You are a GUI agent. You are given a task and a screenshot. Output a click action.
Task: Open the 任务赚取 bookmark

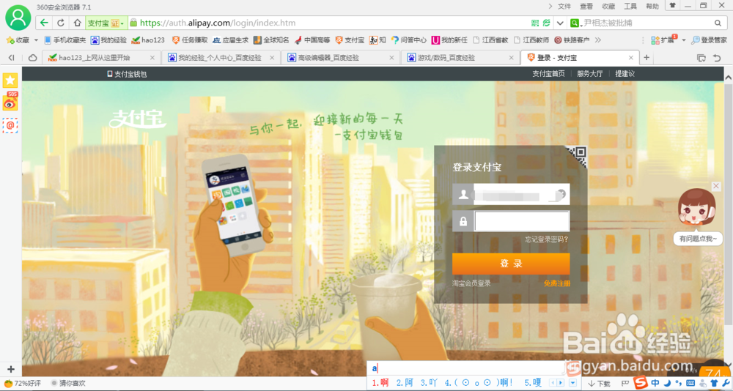[x=190, y=40]
